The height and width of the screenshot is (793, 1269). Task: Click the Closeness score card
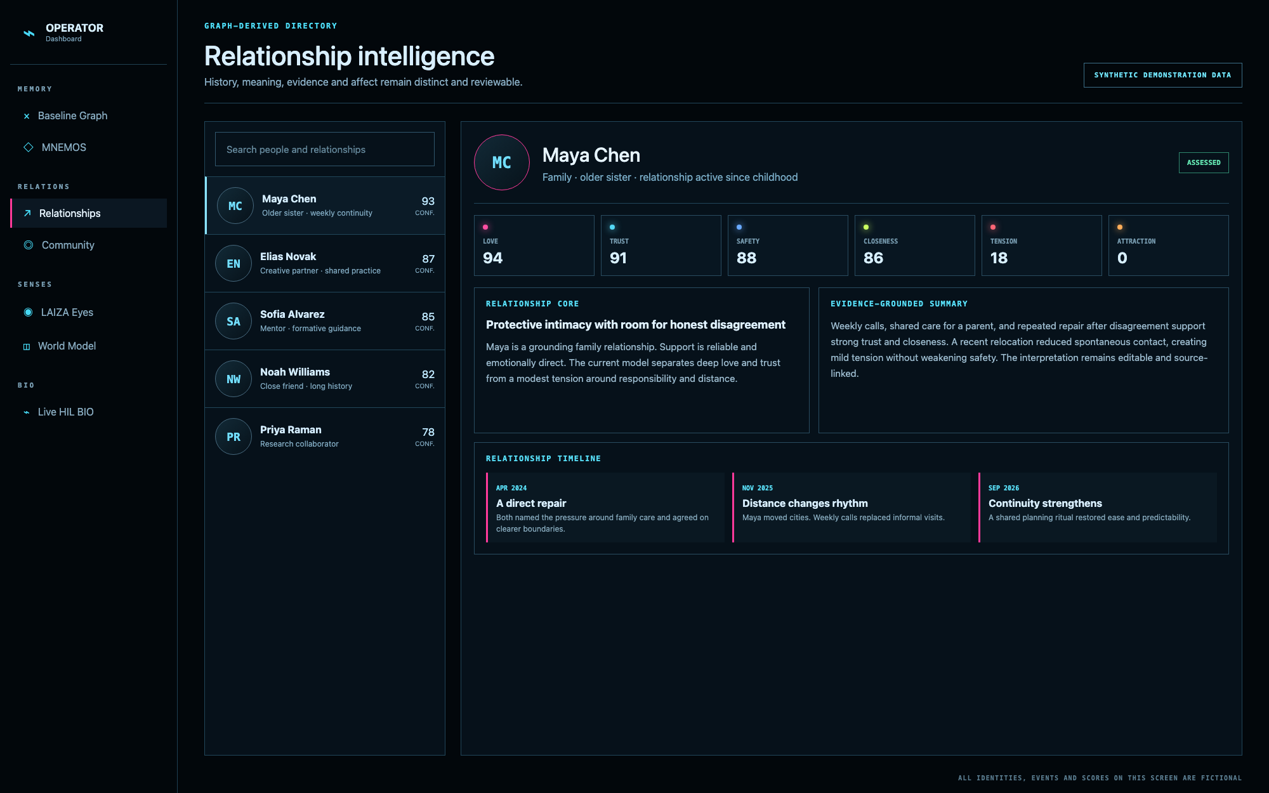pyautogui.click(x=915, y=246)
